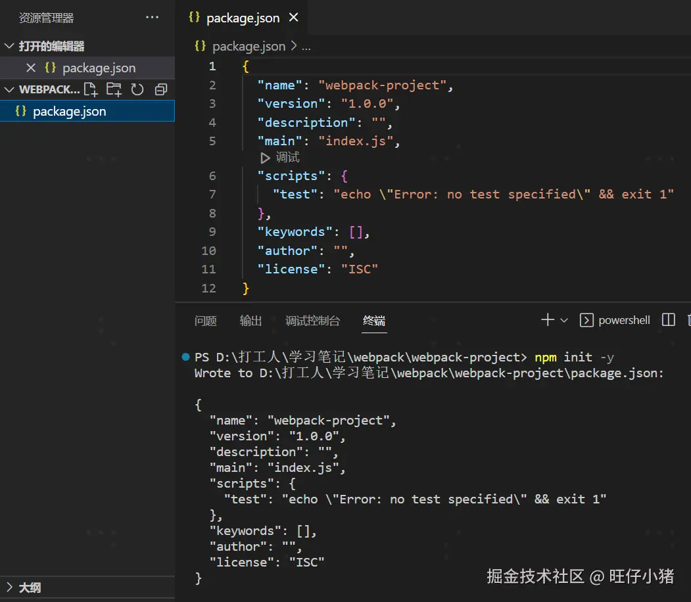Open the 调试控制台 debug console tab
The image size is (691, 602).
[x=312, y=321]
